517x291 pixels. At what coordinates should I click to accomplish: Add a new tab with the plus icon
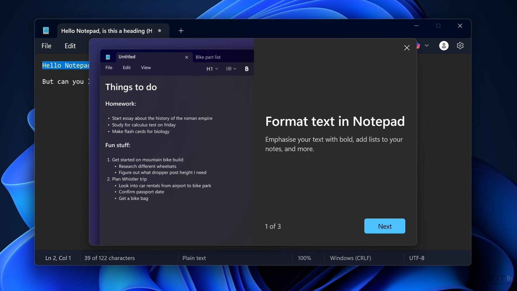181,31
